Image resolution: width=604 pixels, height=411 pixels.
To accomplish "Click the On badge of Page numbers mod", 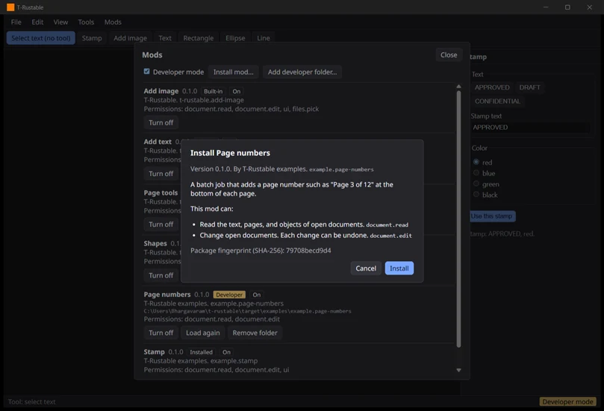I will (x=257, y=295).
